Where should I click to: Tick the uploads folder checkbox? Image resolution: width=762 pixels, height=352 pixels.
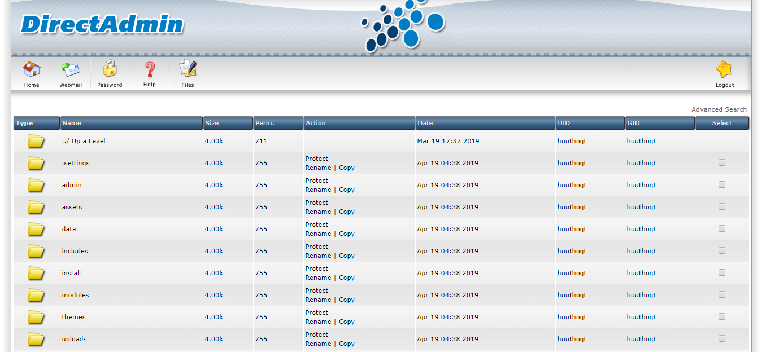tap(722, 339)
